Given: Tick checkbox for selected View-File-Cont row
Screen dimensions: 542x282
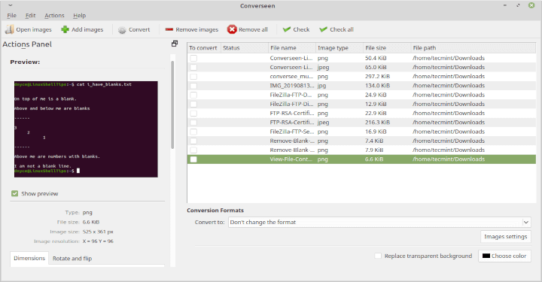Looking at the screenshot, I should point(193,159).
